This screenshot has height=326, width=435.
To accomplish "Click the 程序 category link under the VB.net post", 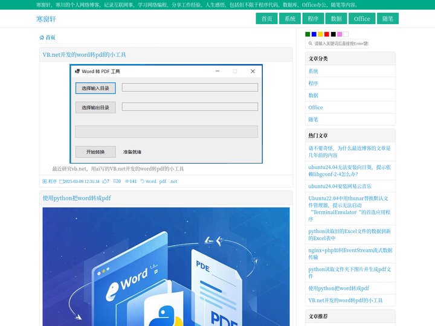I will tap(52, 181).
